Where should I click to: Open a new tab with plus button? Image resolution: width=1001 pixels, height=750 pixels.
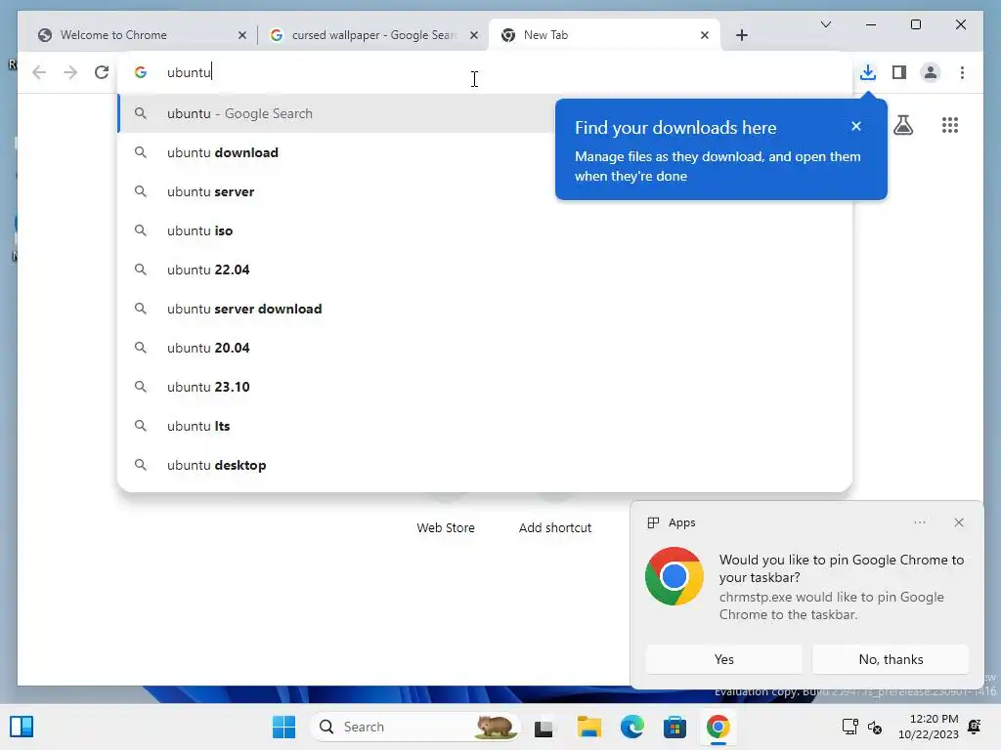741,35
